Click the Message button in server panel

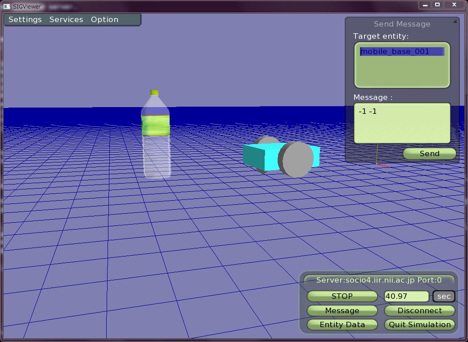(x=342, y=311)
